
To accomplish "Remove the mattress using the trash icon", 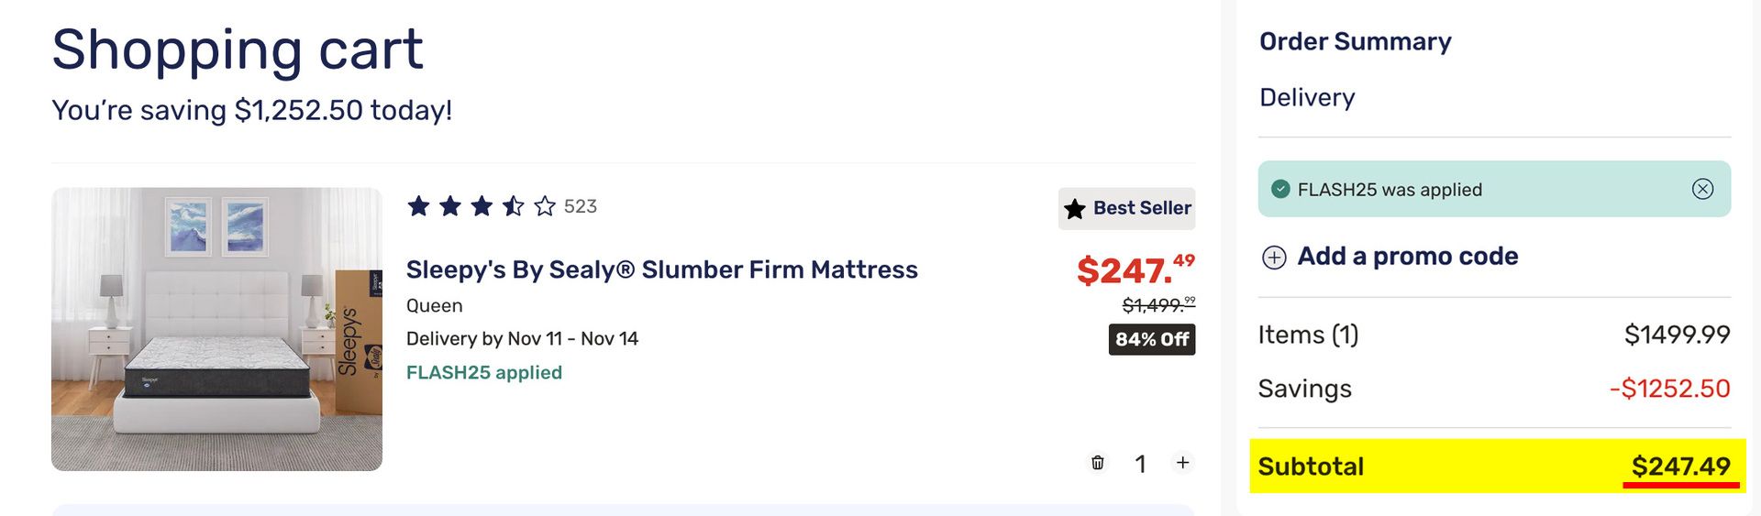I will click(1097, 463).
